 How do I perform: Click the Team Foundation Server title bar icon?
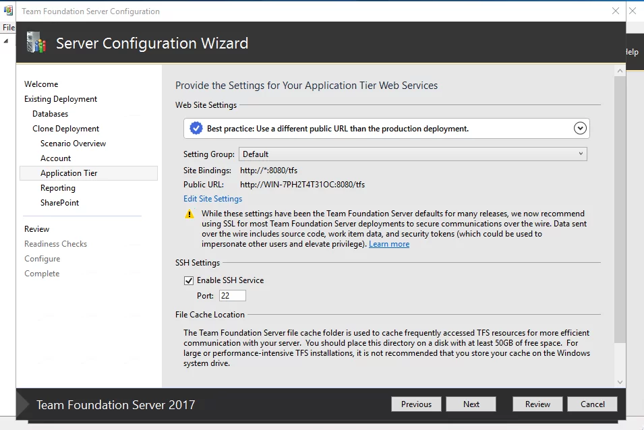pos(8,10)
